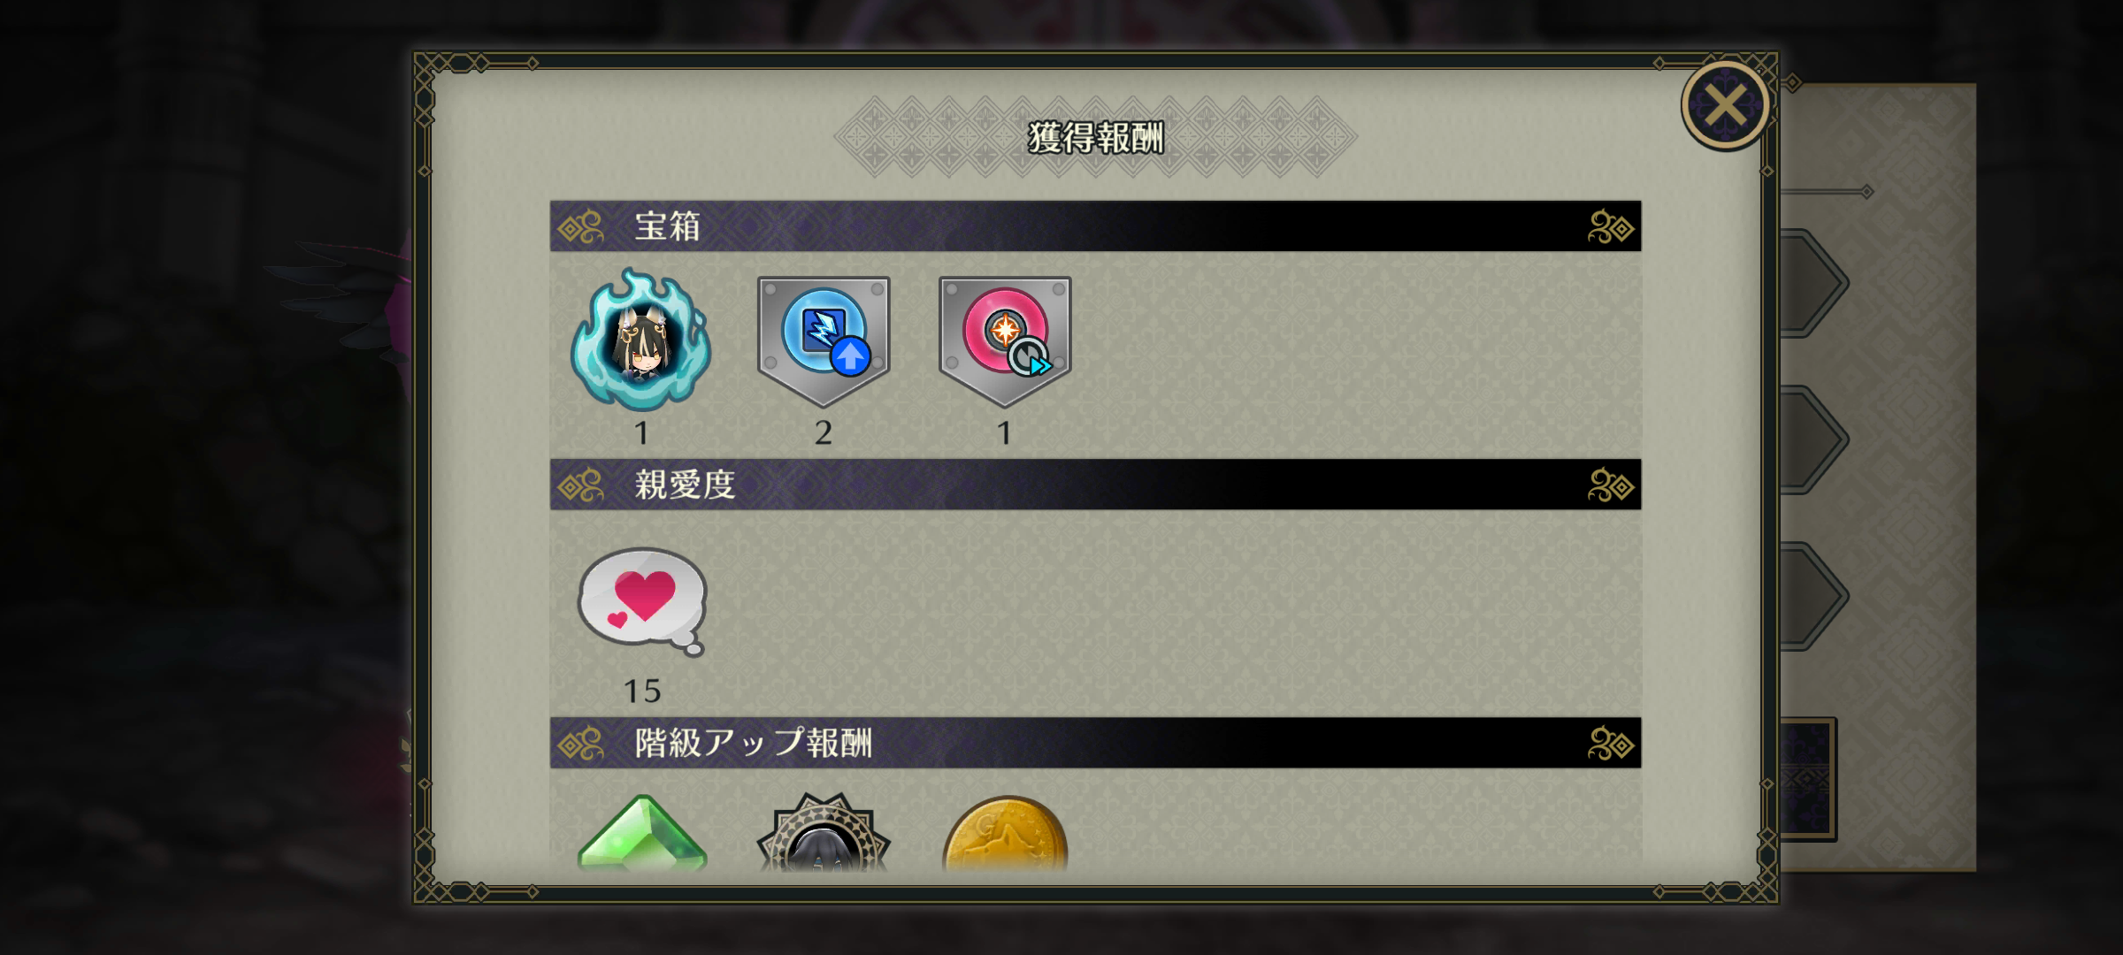The width and height of the screenshot is (2123, 955).
Task: Select the blue lightning skill-up badge
Action: point(824,342)
